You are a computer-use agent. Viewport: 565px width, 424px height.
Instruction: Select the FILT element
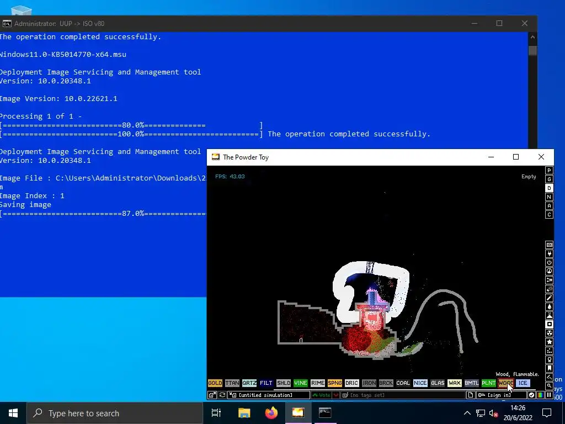click(266, 383)
